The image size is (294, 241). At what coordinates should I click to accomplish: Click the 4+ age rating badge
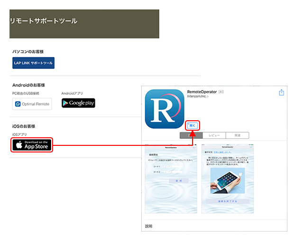point(220,92)
